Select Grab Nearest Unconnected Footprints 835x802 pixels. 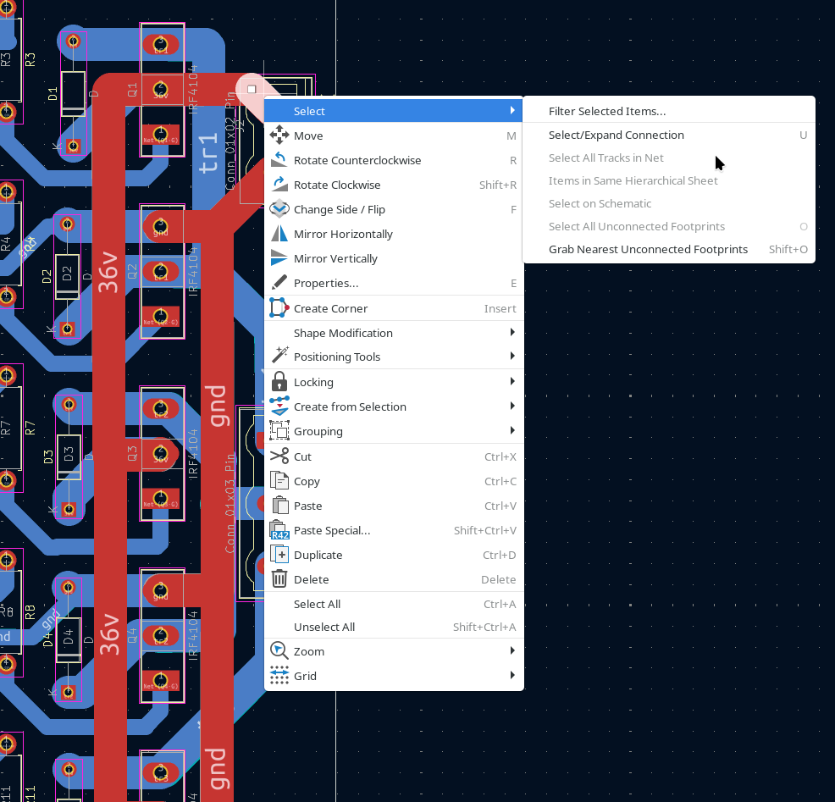pos(648,249)
